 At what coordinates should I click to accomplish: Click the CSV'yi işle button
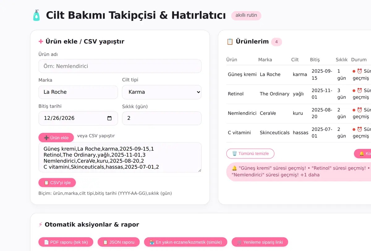pyautogui.click(x=57, y=183)
